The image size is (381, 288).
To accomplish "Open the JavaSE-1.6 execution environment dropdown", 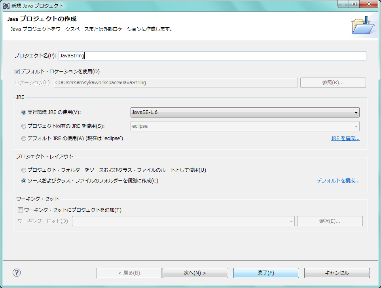I will pos(245,112).
